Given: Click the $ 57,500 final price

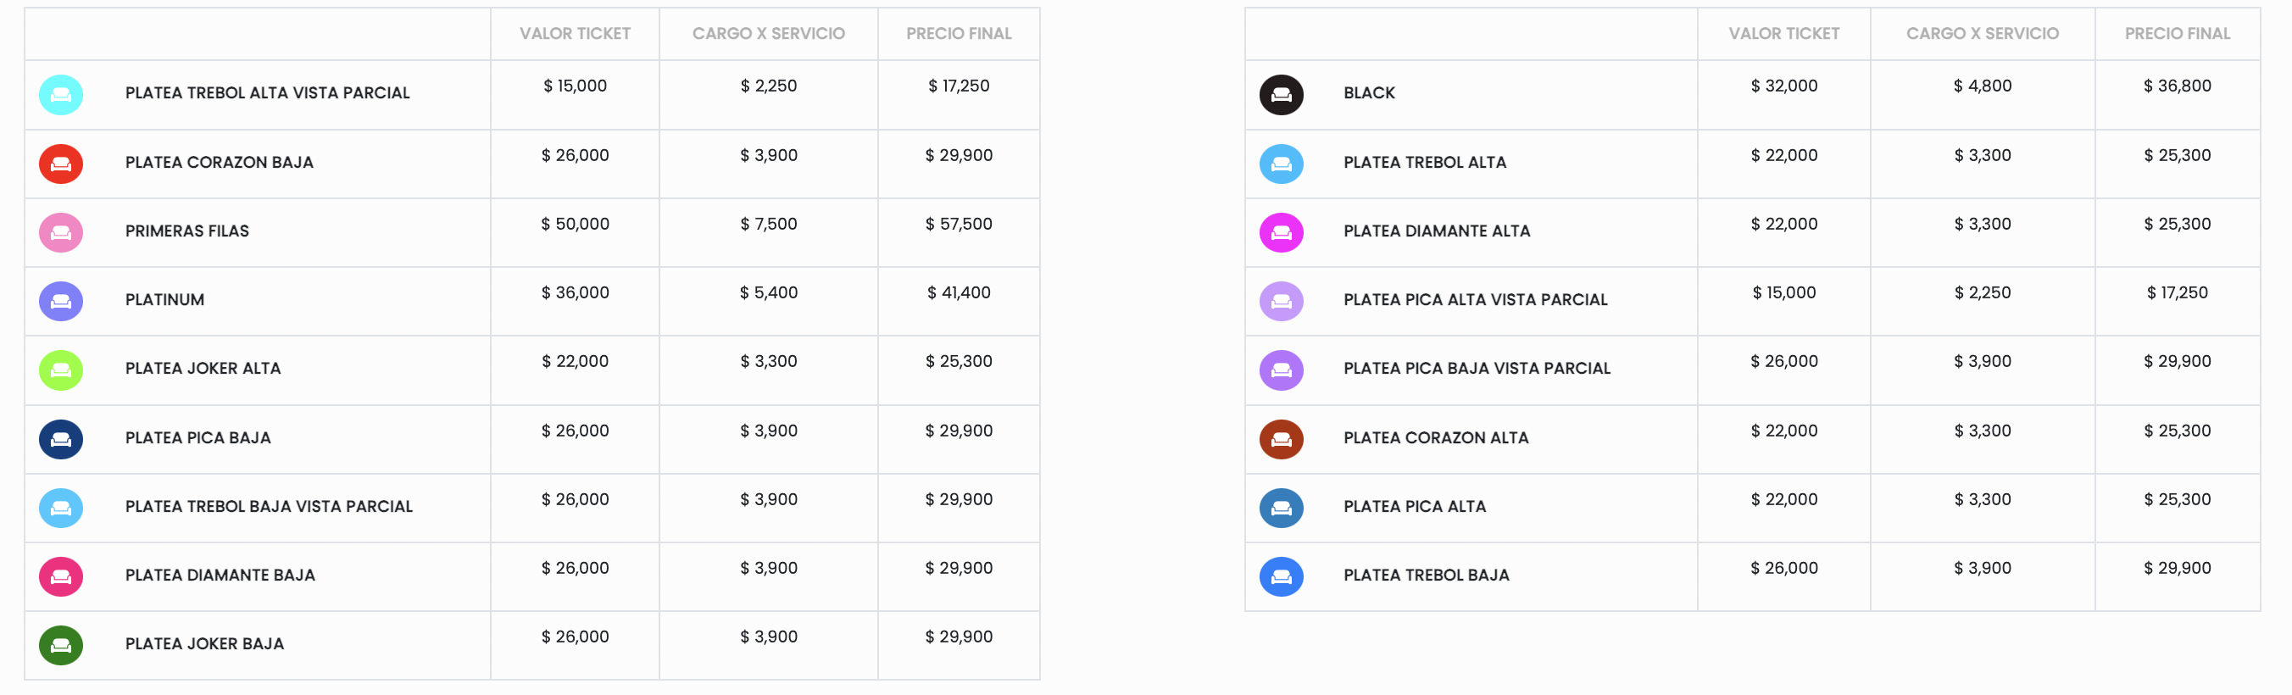Looking at the screenshot, I should [960, 225].
